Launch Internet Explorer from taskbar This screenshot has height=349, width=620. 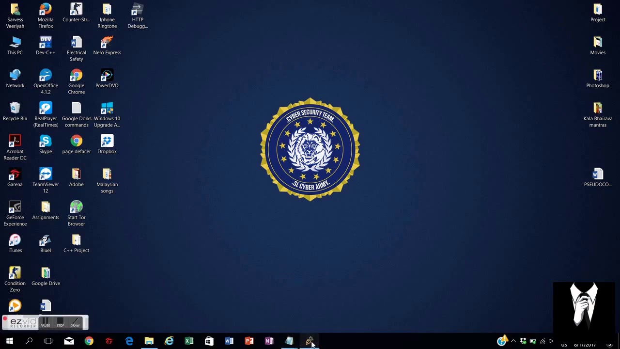click(x=169, y=341)
